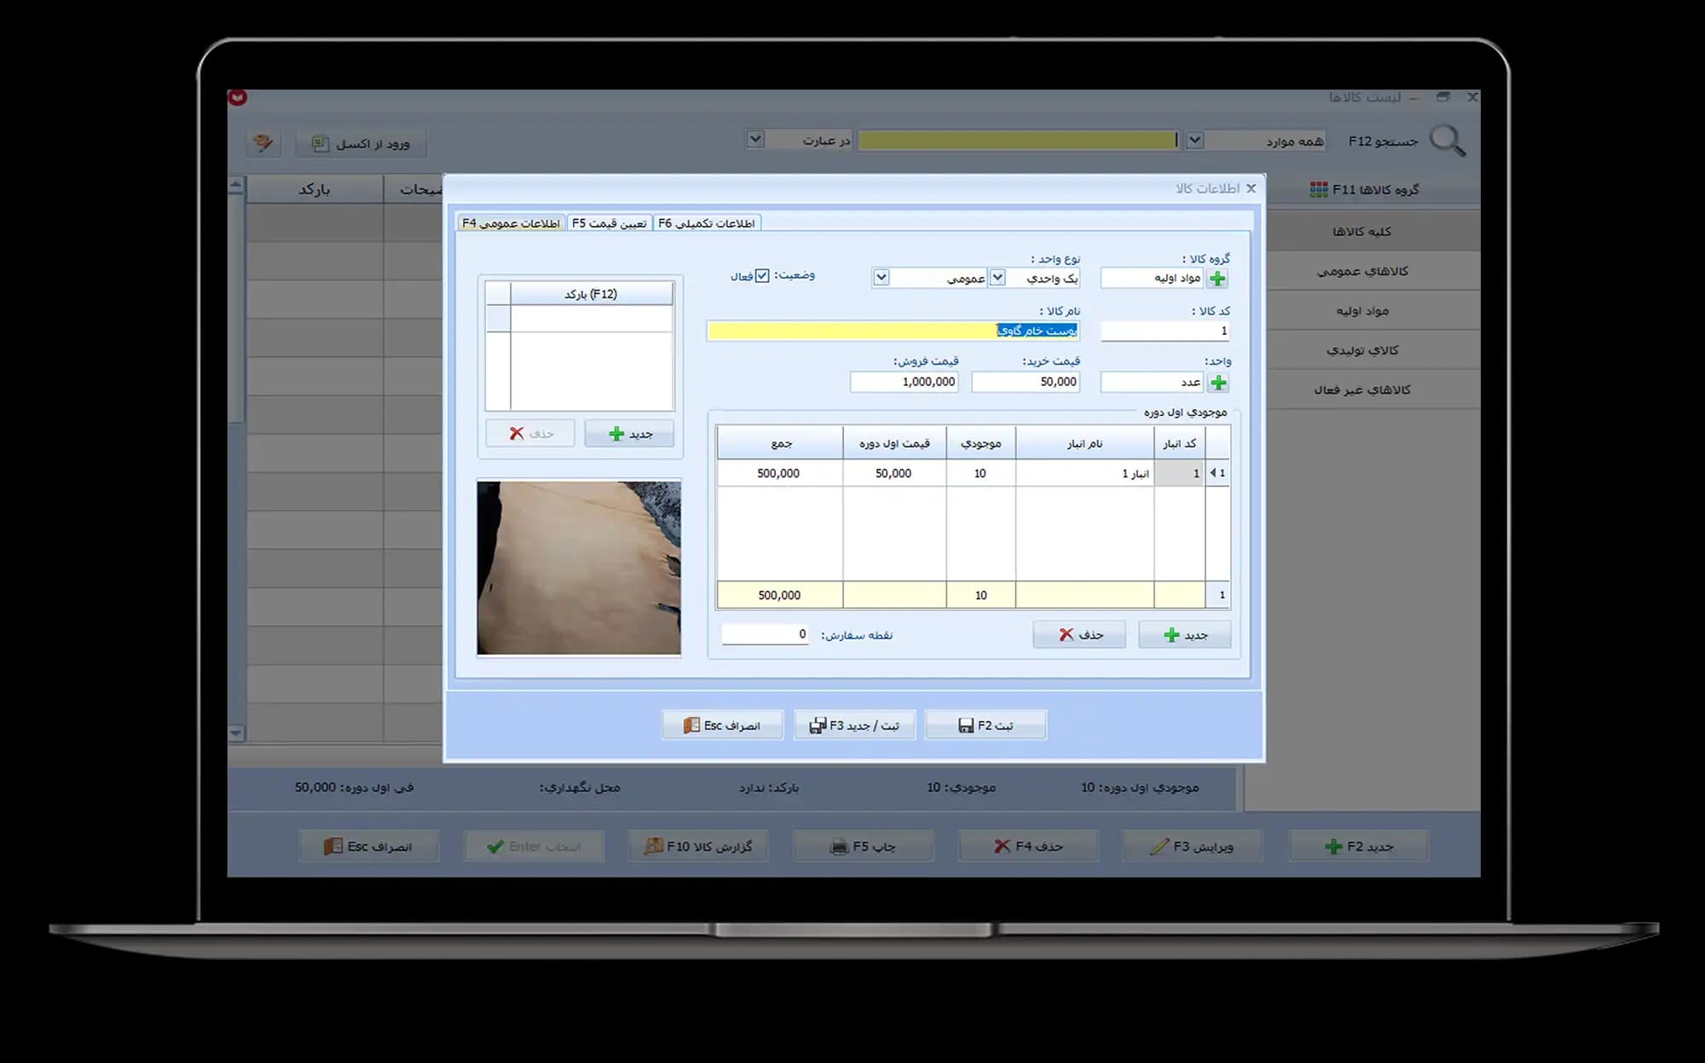The width and height of the screenshot is (1705, 1063).
Task: Click paint brush icon in top toolbar
Action: coord(263,142)
